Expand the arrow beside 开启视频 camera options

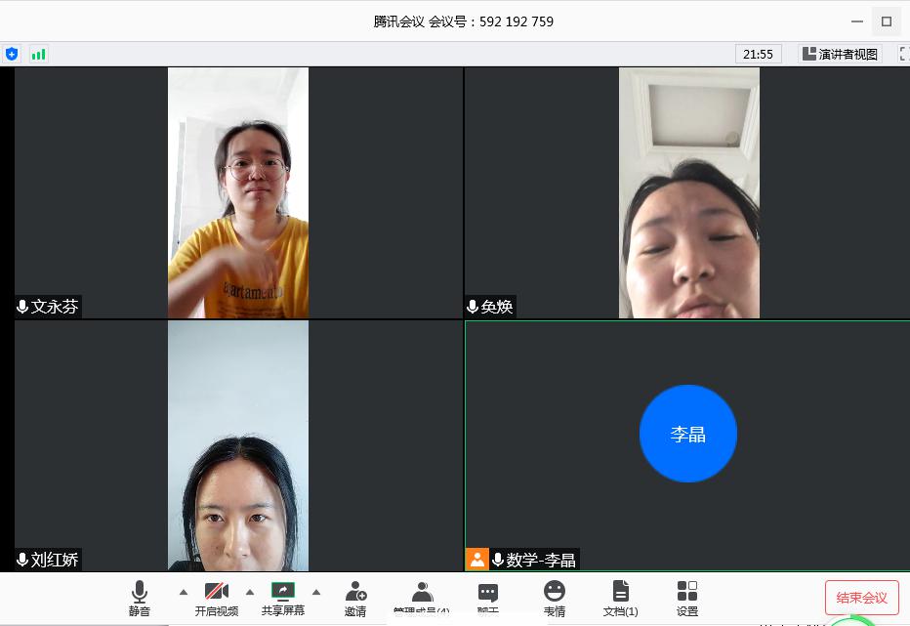pos(249,592)
